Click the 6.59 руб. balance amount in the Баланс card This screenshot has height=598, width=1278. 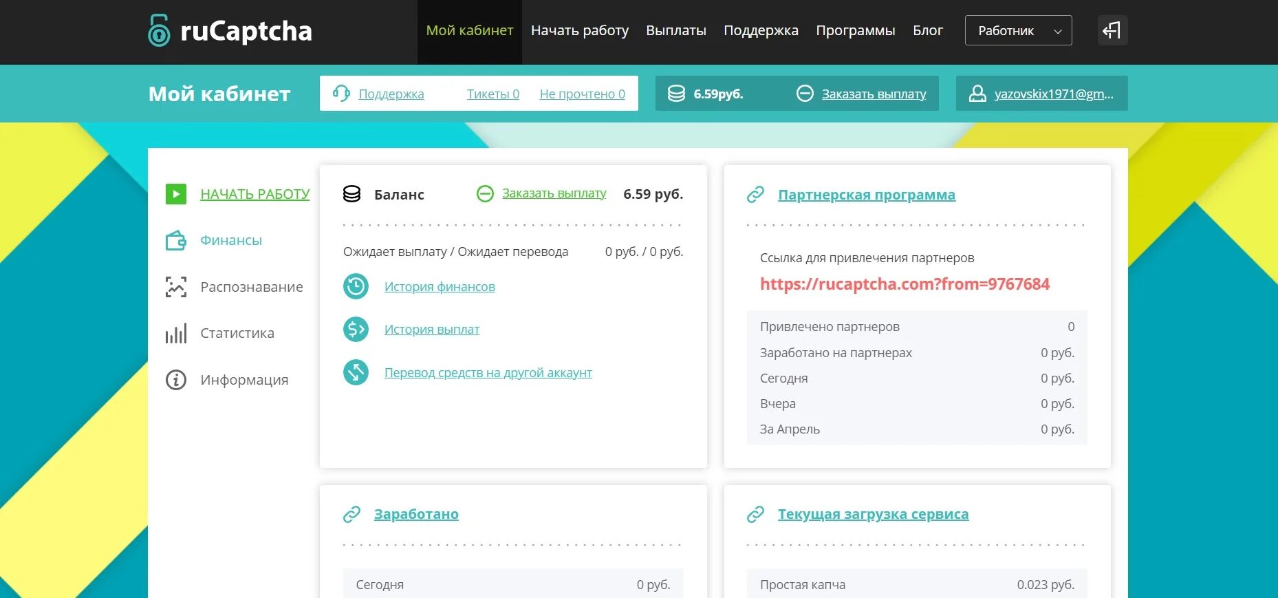pos(653,194)
